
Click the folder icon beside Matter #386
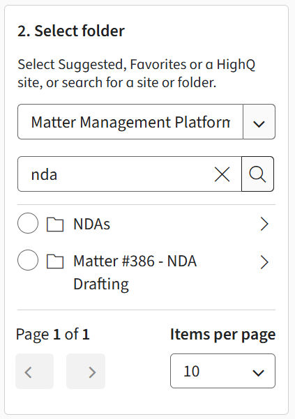click(x=55, y=261)
